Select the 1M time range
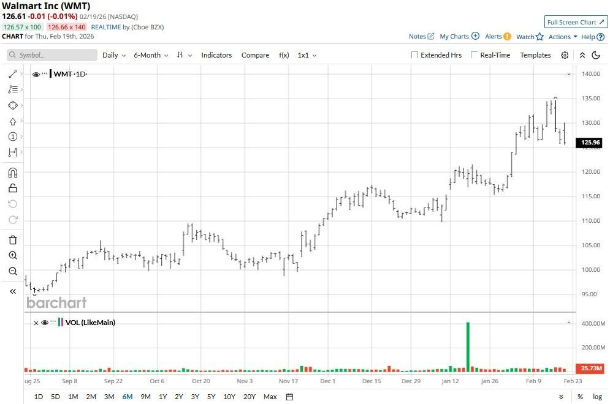610x404 pixels. 73,397
